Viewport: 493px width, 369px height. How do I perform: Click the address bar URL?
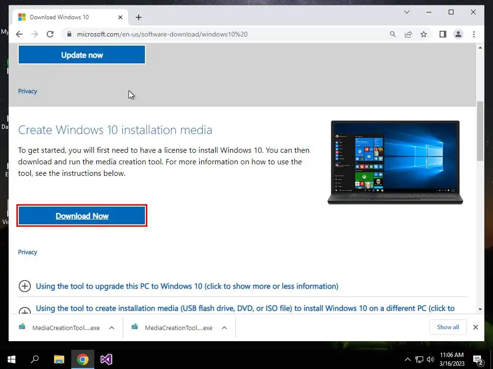(162, 34)
